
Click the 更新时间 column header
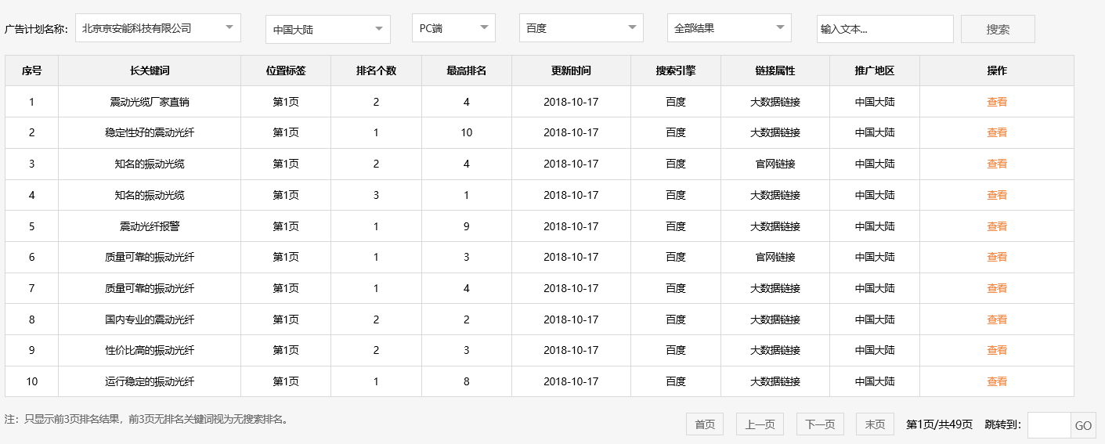coord(571,70)
